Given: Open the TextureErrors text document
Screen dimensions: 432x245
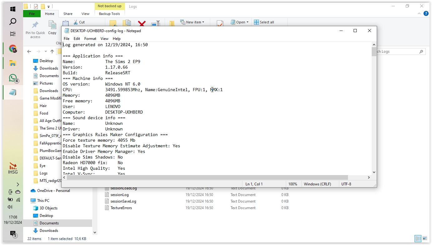Looking at the screenshot, I should [x=121, y=208].
